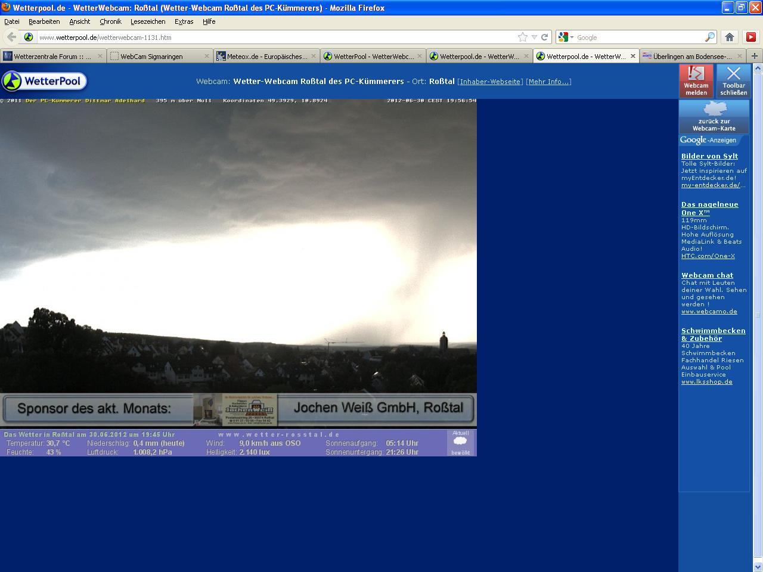
Task: Switch to the Wetterzentrale Forum tab
Action: point(54,56)
